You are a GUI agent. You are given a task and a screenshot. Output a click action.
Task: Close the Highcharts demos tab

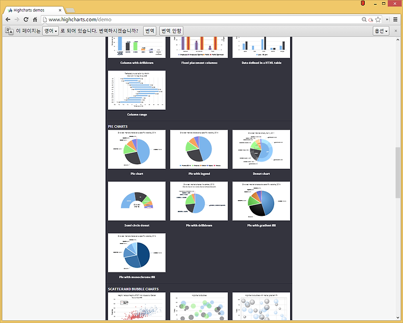point(60,10)
